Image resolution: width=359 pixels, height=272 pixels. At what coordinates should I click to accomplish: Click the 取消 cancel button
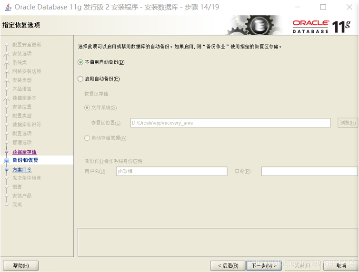341,266
